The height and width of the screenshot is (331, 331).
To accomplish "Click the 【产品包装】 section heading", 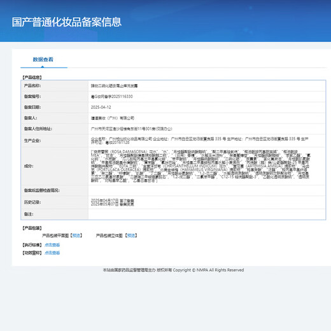I will [32, 228].
